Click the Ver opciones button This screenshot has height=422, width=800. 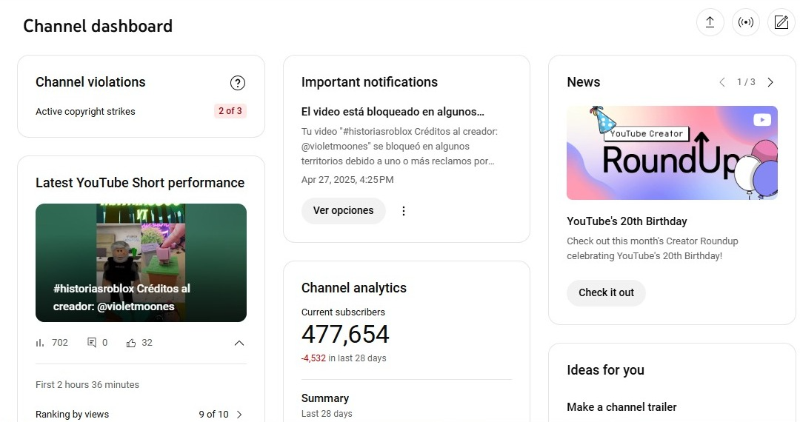pyautogui.click(x=343, y=211)
